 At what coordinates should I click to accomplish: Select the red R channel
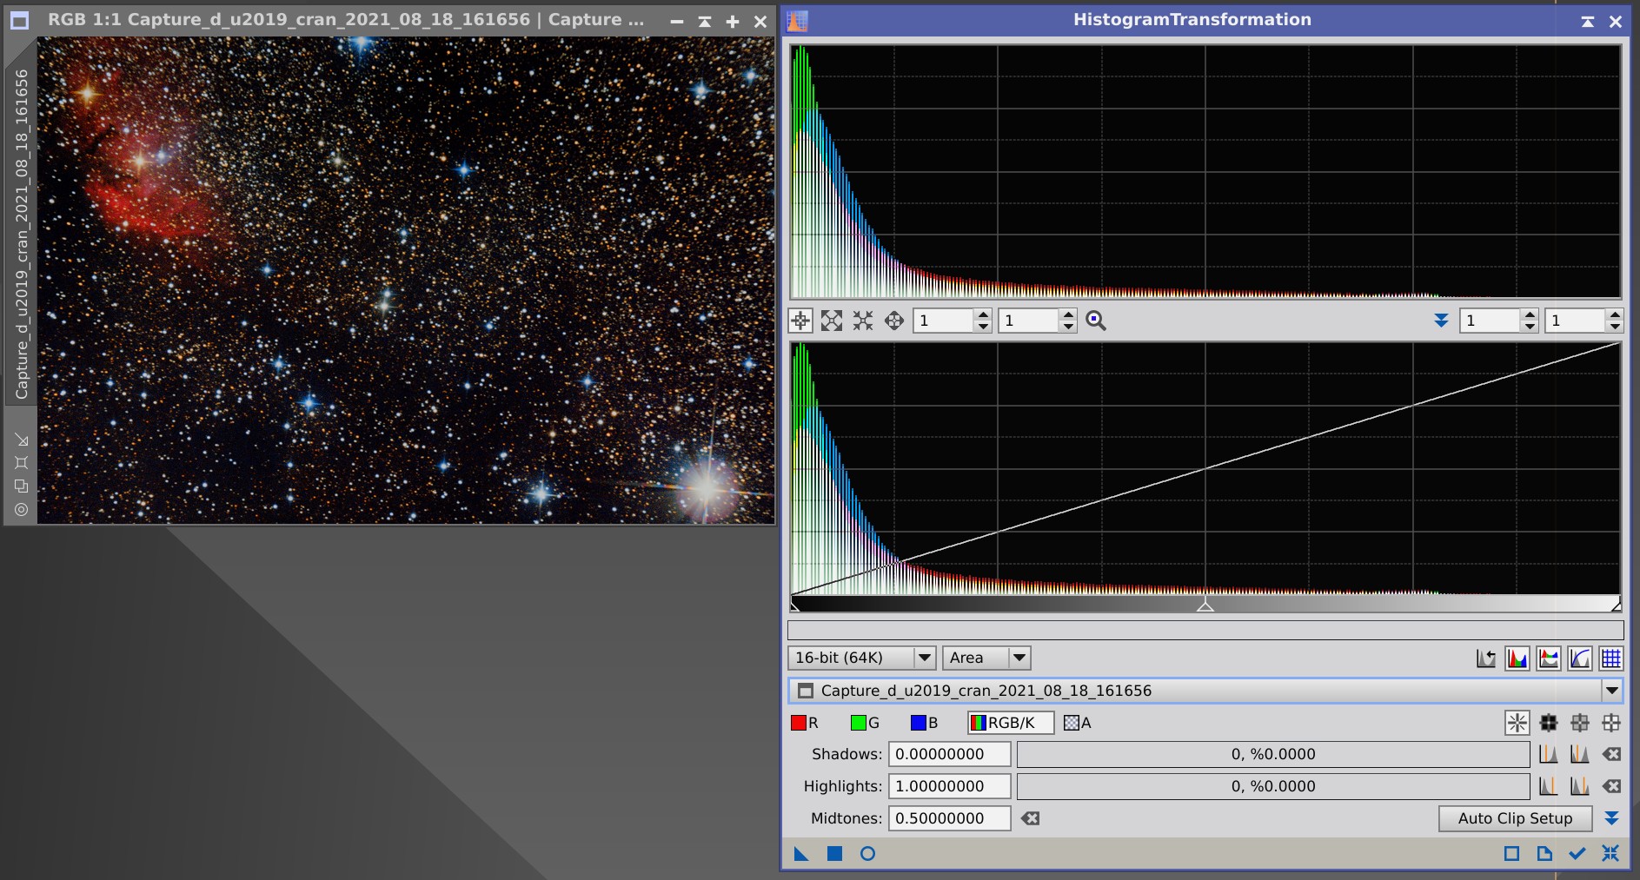(x=805, y=723)
